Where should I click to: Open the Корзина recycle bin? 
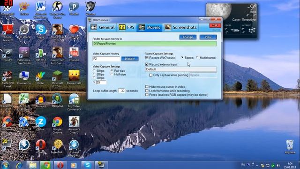tap(290, 147)
